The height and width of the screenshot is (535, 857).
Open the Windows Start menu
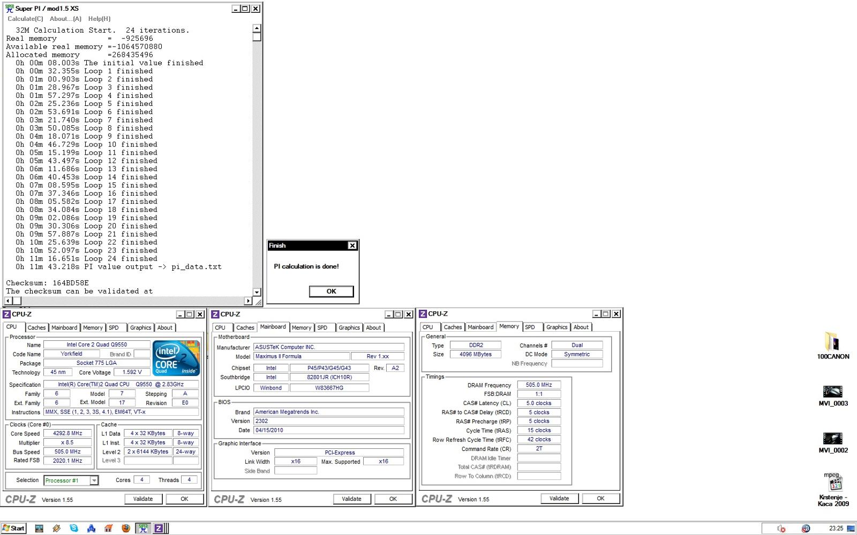(13, 528)
